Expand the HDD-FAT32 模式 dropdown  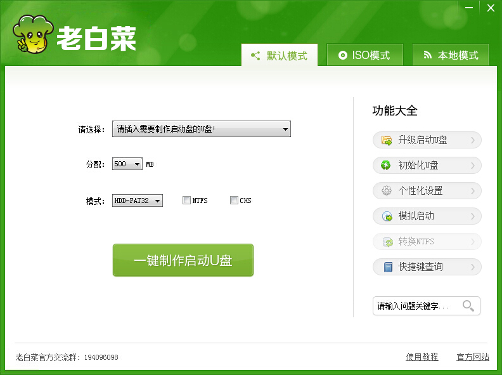pos(157,201)
